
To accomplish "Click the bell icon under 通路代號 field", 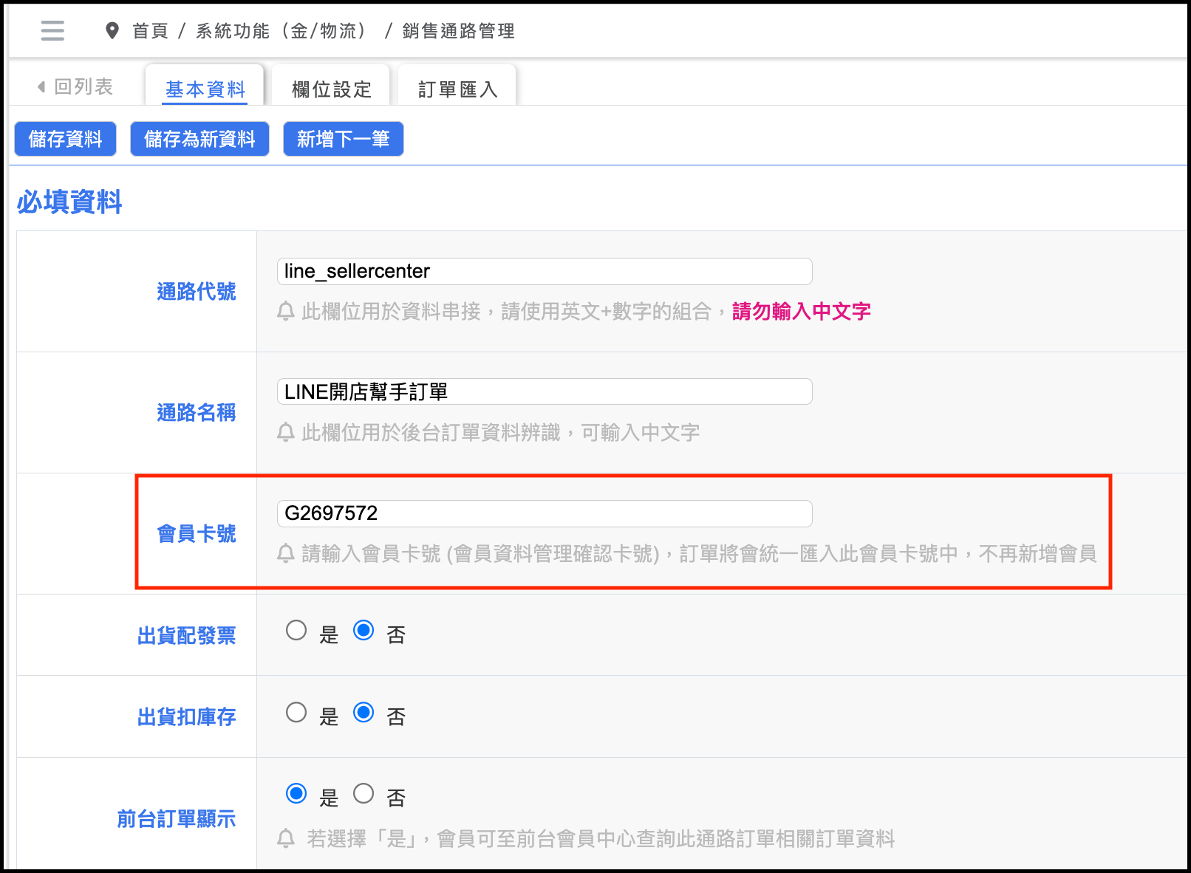I will click(286, 312).
